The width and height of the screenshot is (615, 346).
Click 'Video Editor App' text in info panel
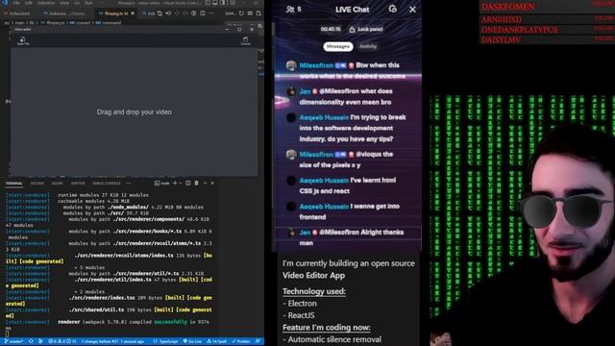314,276
